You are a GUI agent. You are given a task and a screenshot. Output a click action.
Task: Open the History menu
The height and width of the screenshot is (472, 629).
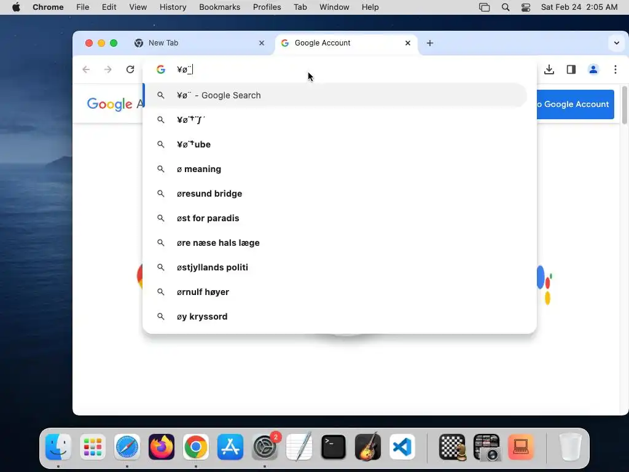point(173,7)
